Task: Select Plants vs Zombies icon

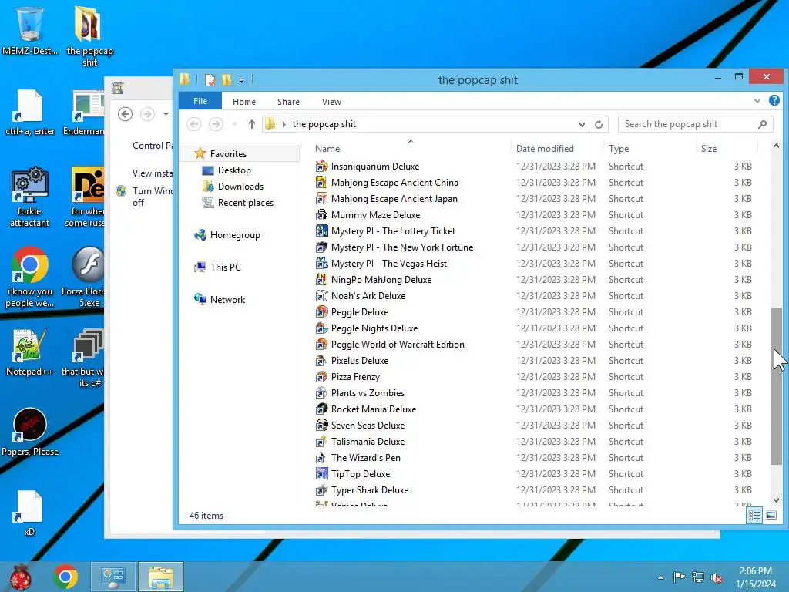Action: (x=321, y=392)
